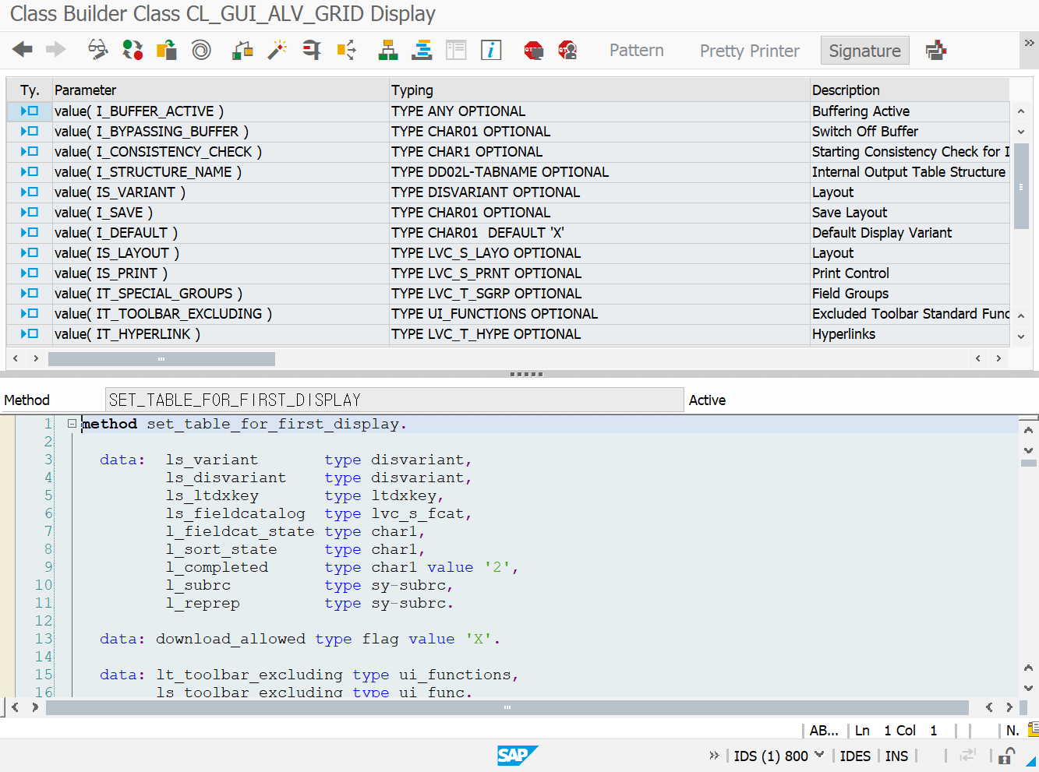This screenshot has height=772, width=1039.
Task: Click typing cell TYPE LVC_S_PRNT OPTIONAL
Action: click(599, 273)
